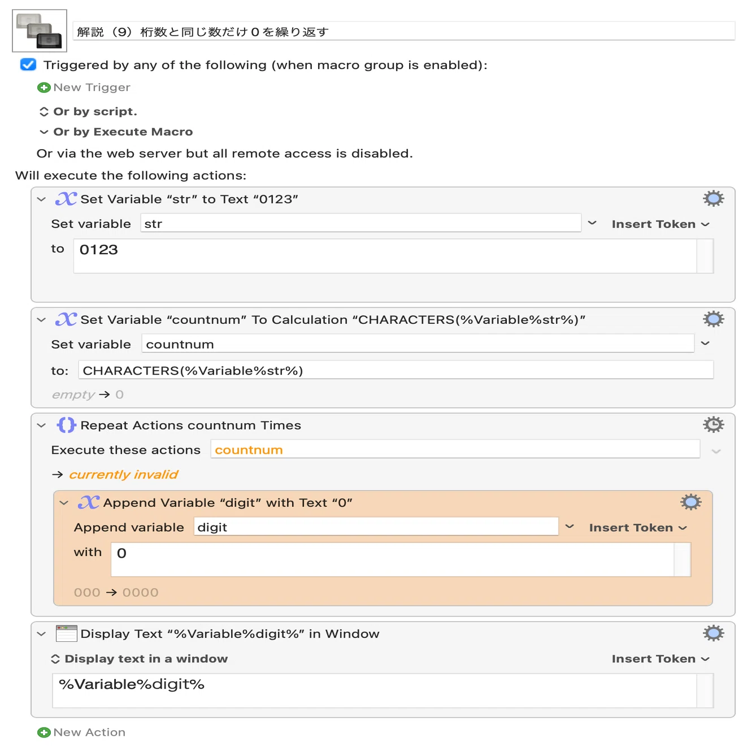Open gear menu of countnum calculation action
This screenshot has width=747, height=747.
coord(713,319)
